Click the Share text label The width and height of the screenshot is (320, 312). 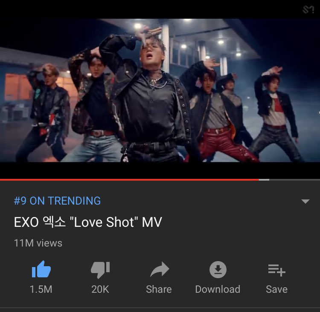tap(159, 289)
